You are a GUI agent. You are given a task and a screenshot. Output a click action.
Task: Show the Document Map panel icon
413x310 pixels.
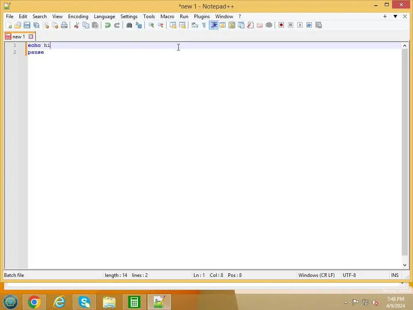(232, 25)
